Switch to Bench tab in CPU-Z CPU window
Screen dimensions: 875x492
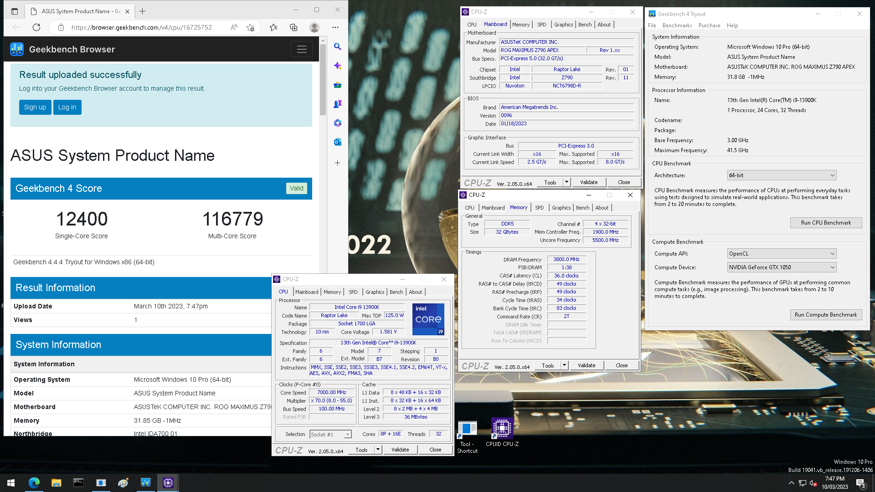[x=396, y=292]
